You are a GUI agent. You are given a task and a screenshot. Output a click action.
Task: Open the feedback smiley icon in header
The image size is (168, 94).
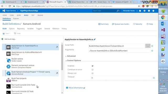pyautogui.click(x=149, y=11)
